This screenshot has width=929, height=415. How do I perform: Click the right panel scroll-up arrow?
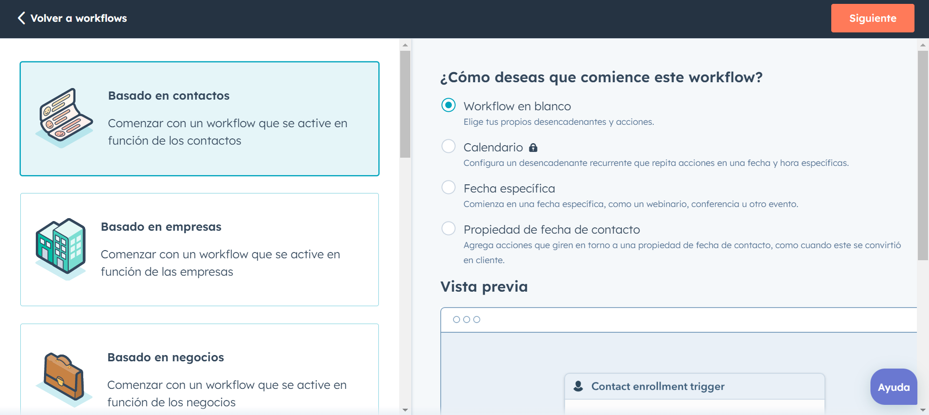[x=923, y=45]
